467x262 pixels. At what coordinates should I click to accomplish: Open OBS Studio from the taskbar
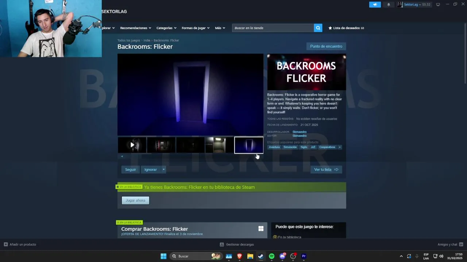click(293, 256)
